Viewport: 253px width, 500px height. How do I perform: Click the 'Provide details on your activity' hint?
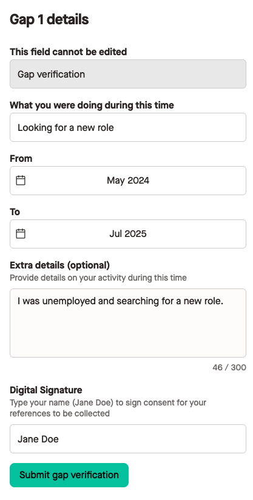[x=98, y=278]
